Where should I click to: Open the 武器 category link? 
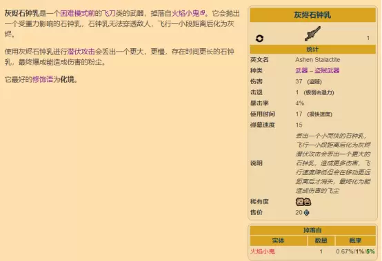click(x=301, y=70)
